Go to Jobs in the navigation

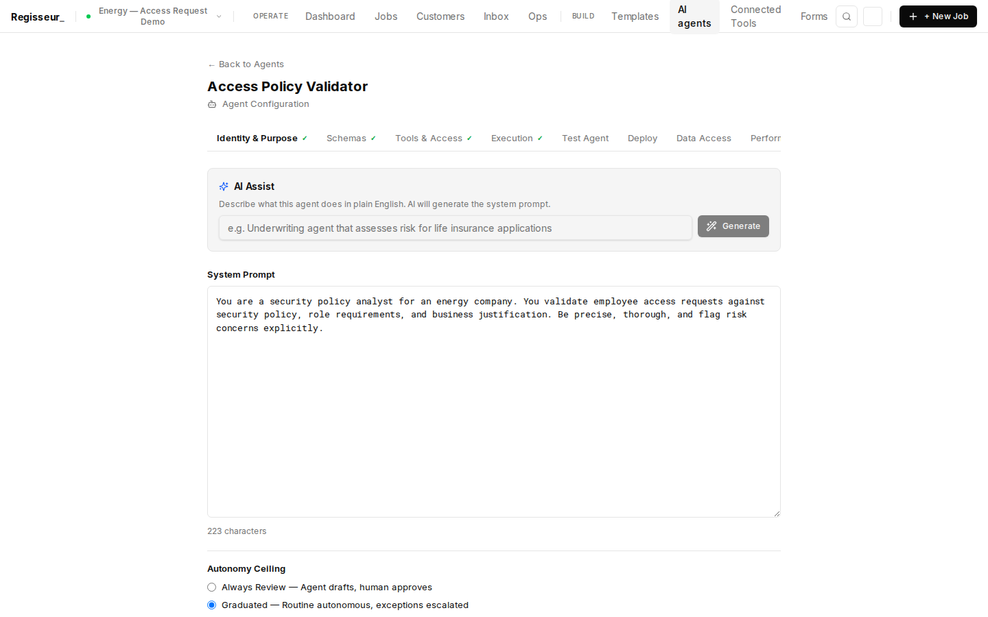(386, 16)
